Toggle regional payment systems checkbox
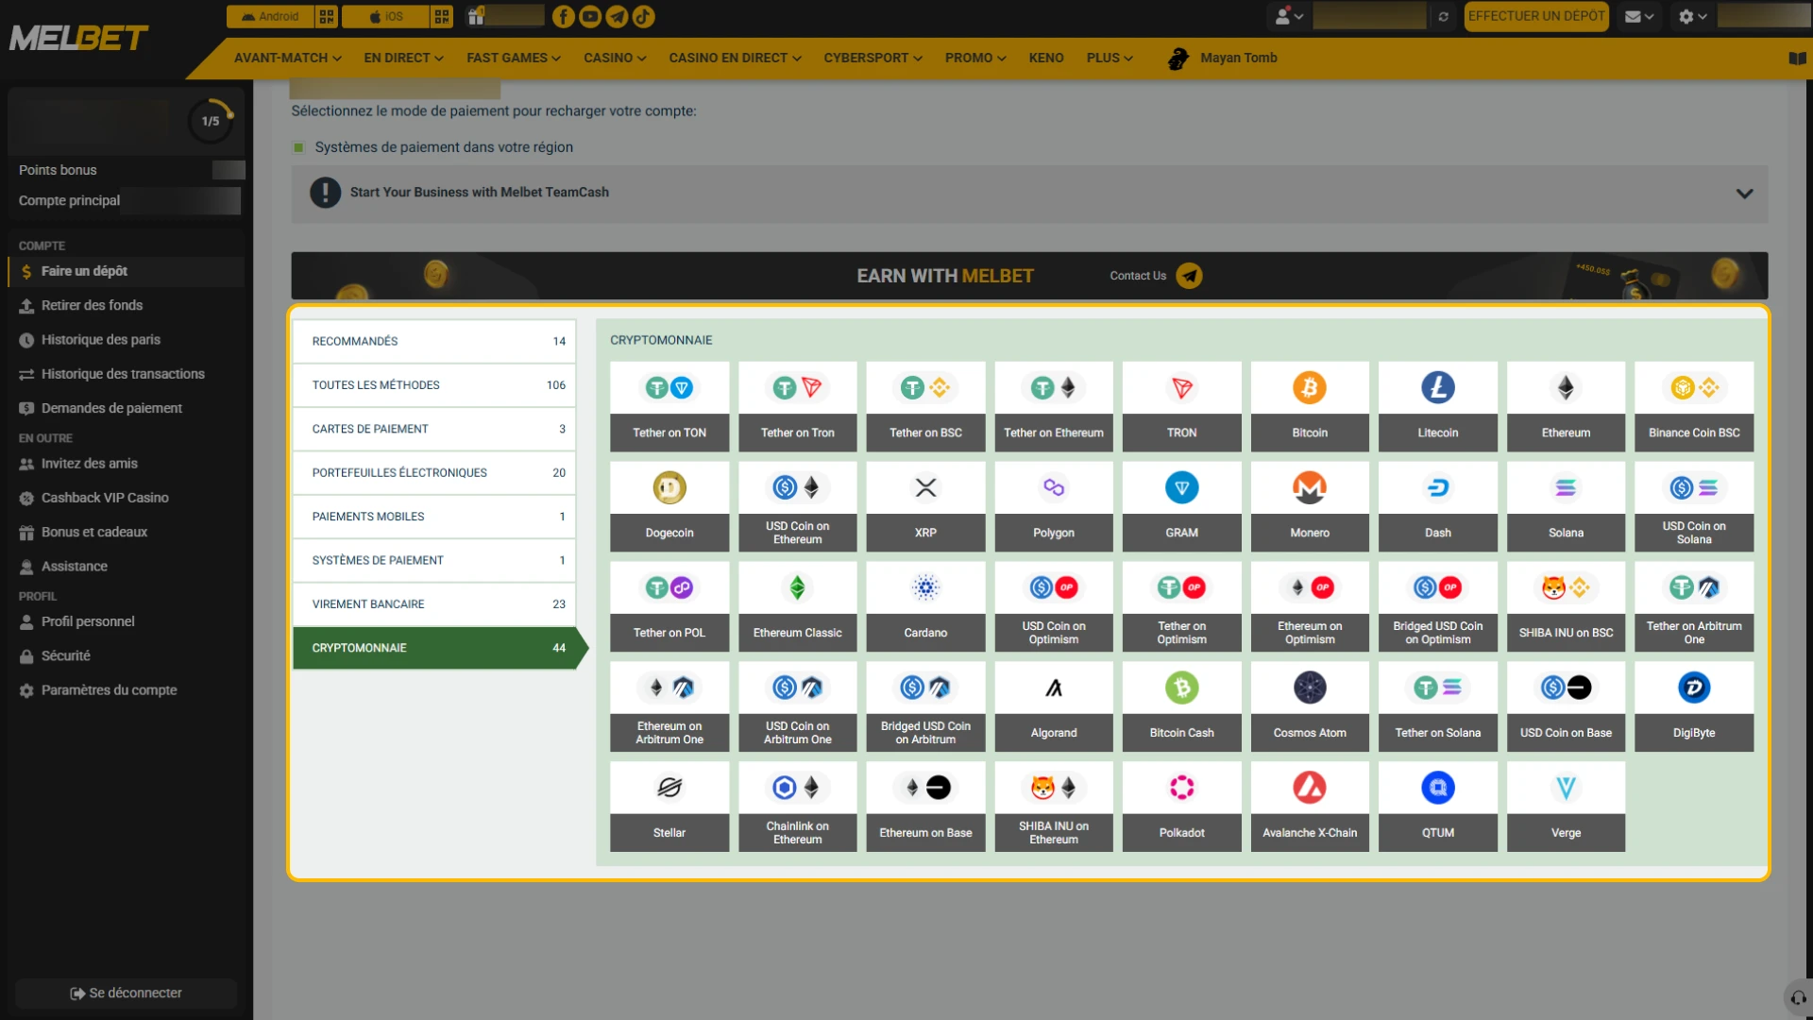The width and height of the screenshot is (1813, 1020). coord(298,147)
